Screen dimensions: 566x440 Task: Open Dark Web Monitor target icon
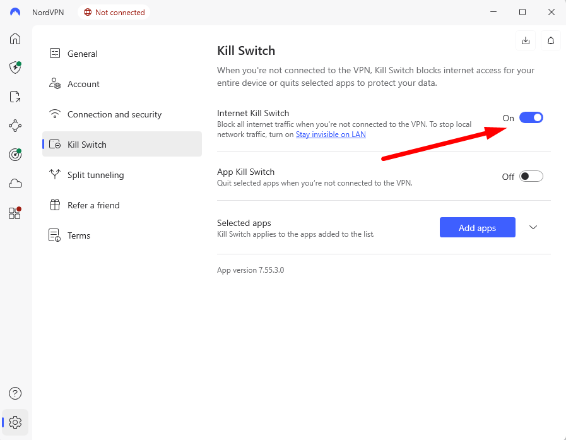15,155
